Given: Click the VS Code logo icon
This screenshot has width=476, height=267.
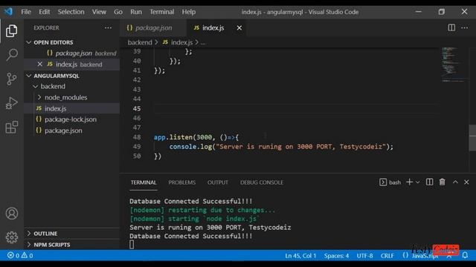Looking at the screenshot, I should click(x=8, y=12).
